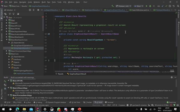Screen dimensions: 180x112
Task: Click the 30 usages code lens link
Action: pos(68,55)
